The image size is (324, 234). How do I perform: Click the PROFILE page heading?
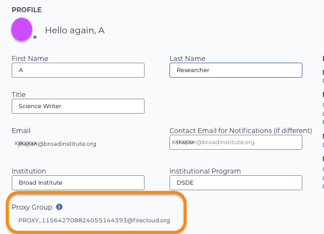27,10
